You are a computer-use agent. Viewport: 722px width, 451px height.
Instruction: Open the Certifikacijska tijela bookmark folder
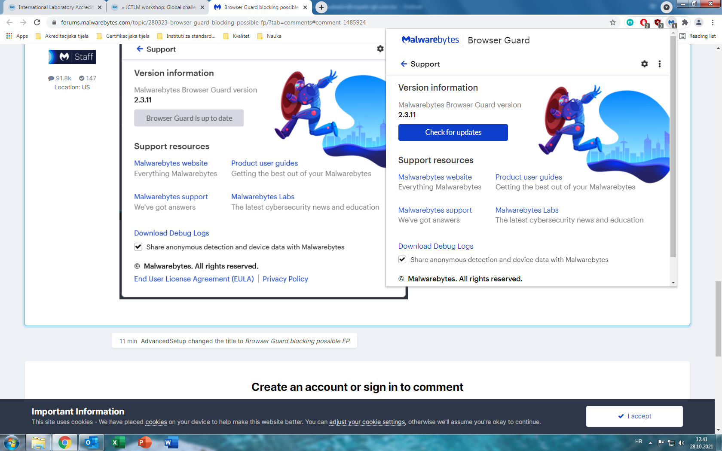(x=123, y=36)
